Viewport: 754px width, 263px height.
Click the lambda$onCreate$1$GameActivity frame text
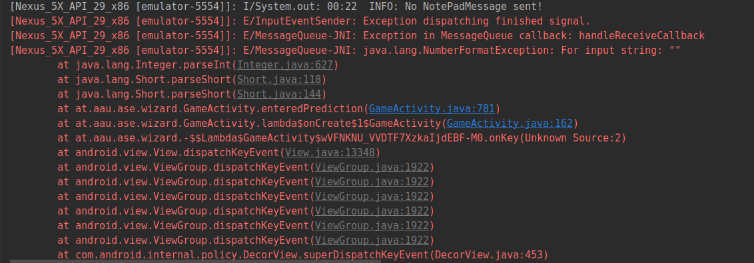[x=258, y=123]
